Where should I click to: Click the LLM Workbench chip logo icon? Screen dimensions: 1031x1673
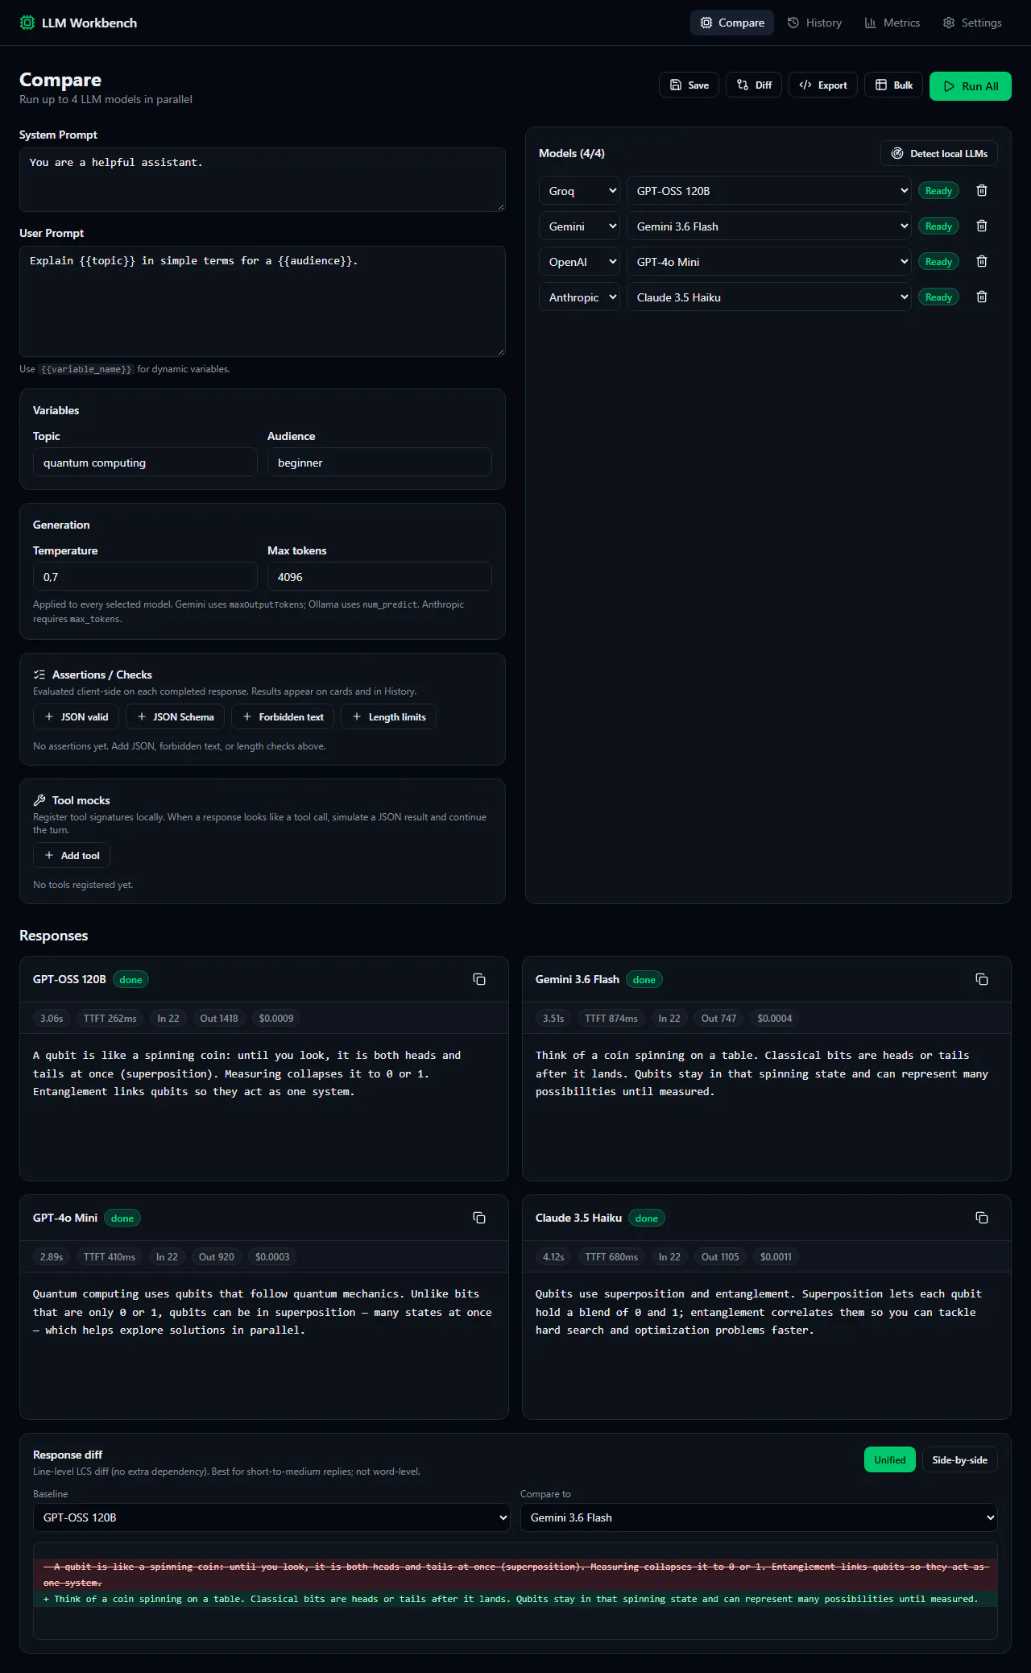pos(27,23)
